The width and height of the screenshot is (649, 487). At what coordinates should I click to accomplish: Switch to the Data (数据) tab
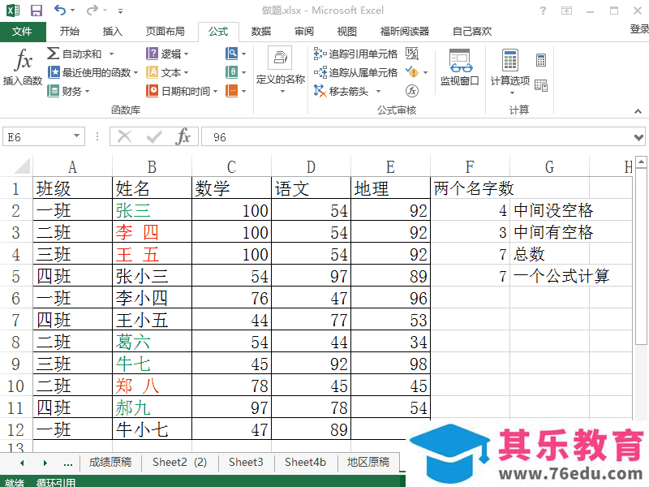click(261, 32)
